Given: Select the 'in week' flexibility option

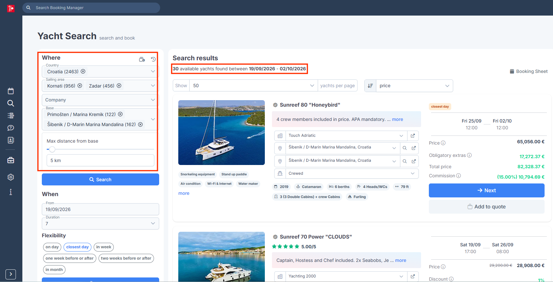Looking at the screenshot, I should (104, 247).
